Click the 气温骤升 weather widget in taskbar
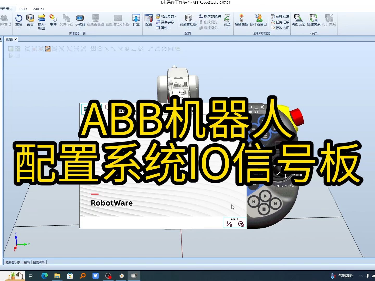 (342, 276)
